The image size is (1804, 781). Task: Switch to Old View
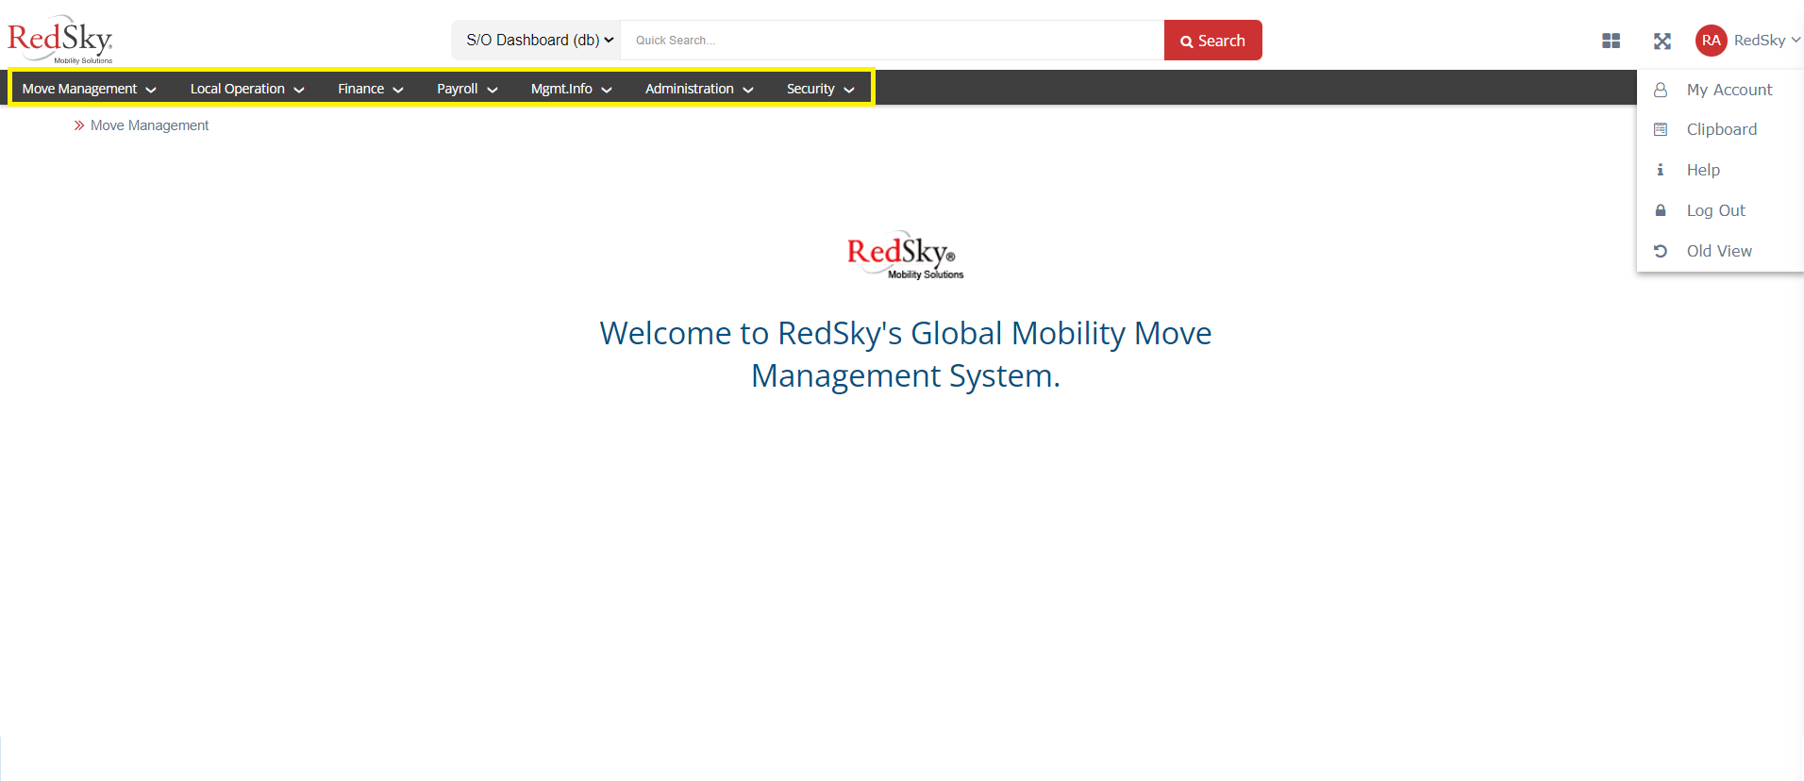1719,251
